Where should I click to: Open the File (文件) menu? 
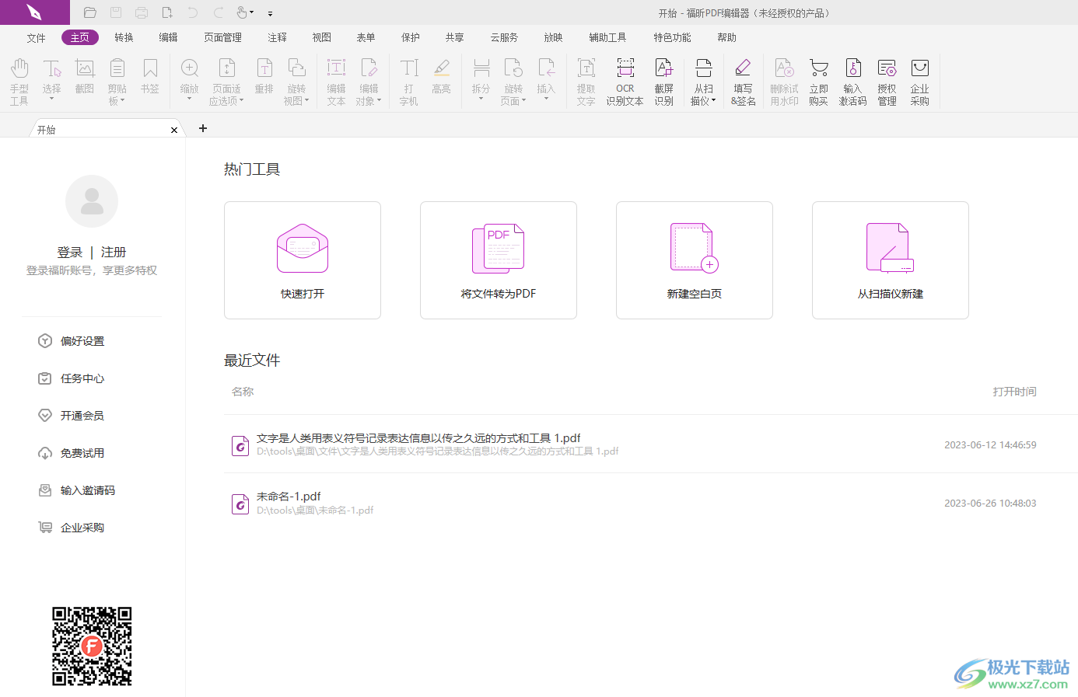click(x=36, y=37)
